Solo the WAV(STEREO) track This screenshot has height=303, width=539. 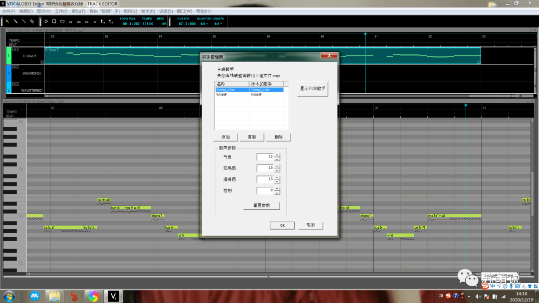(x=17, y=84)
